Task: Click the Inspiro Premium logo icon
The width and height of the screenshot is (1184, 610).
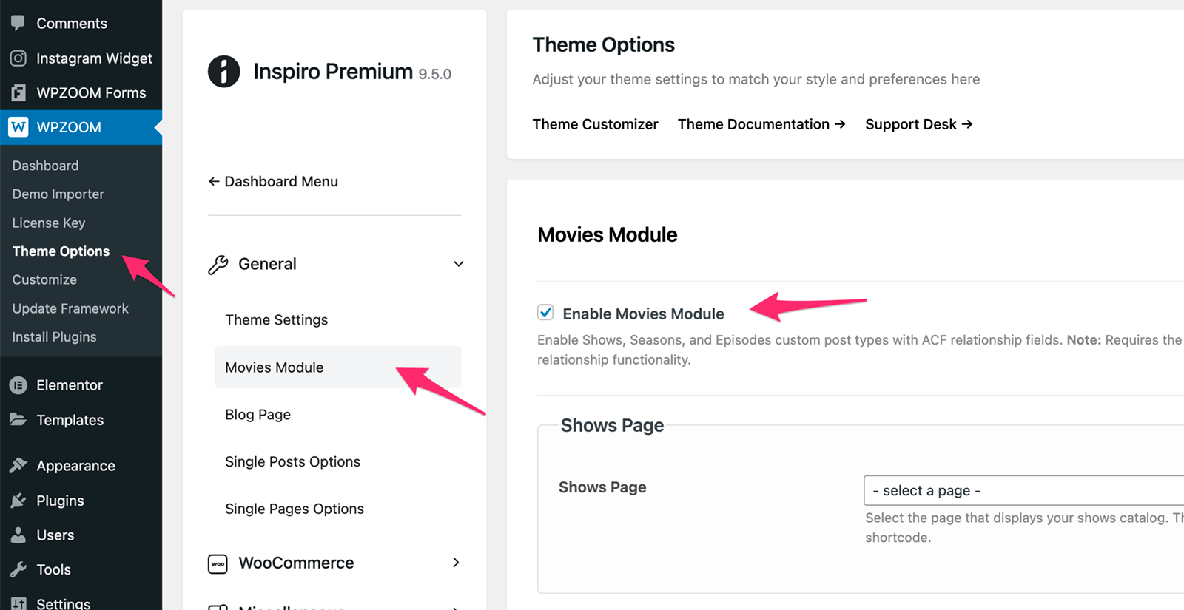Action: [x=223, y=72]
